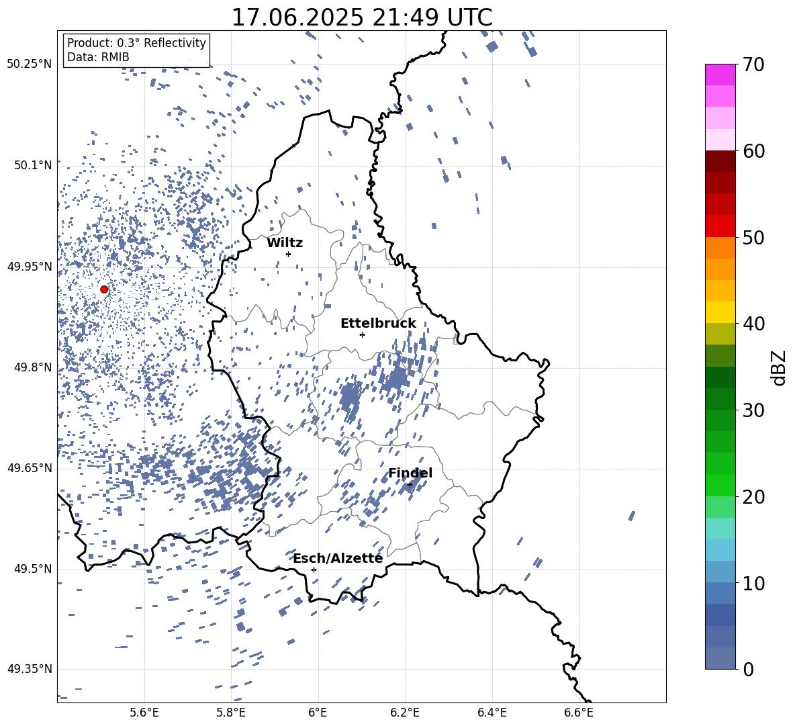Click the dark green 30 dBZ colorbar segment
The image size is (795, 726).
pos(720,399)
